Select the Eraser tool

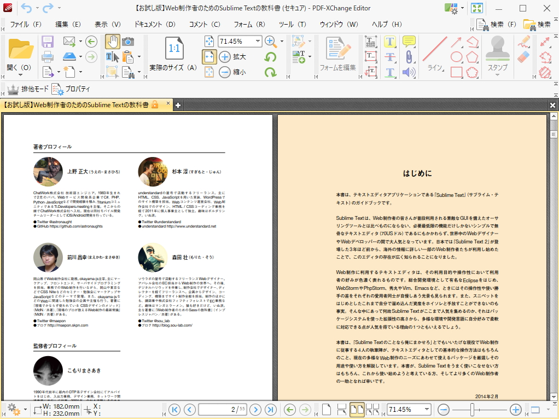(523, 57)
